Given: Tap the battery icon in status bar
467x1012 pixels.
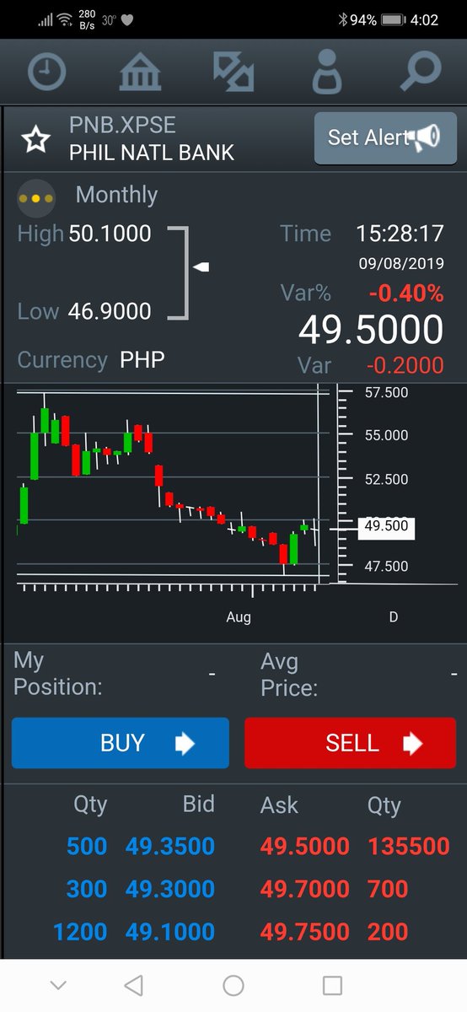Looking at the screenshot, I should pyautogui.click(x=393, y=19).
